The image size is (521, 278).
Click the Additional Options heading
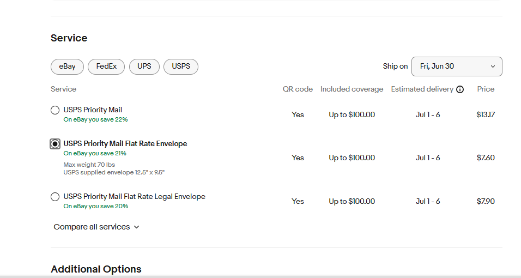[x=96, y=269]
